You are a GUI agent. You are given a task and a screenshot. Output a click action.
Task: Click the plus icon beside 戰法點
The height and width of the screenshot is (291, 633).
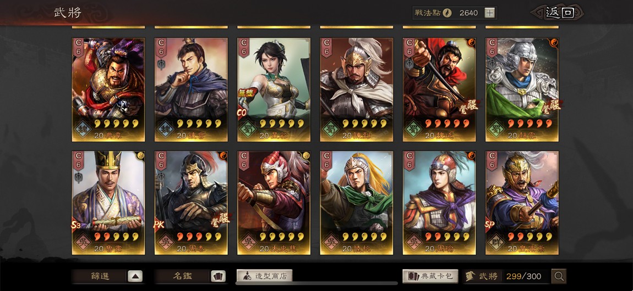[x=489, y=13]
